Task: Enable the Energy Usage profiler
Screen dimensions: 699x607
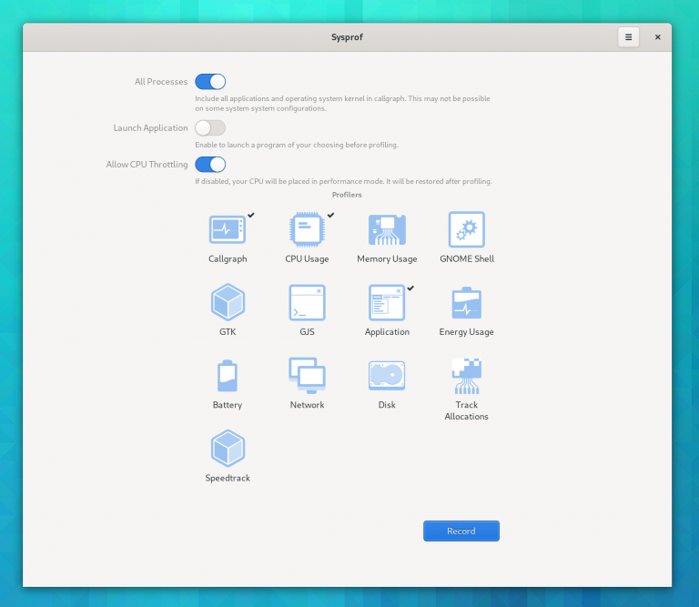Action: tap(466, 303)
